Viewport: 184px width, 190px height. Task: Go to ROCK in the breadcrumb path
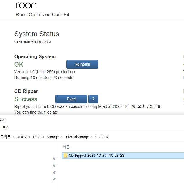click(22, 137)
